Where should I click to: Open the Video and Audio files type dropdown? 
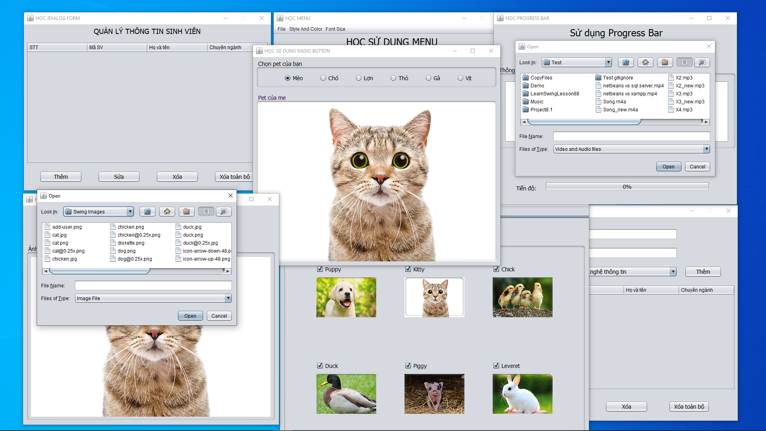(x=706, y=149)
